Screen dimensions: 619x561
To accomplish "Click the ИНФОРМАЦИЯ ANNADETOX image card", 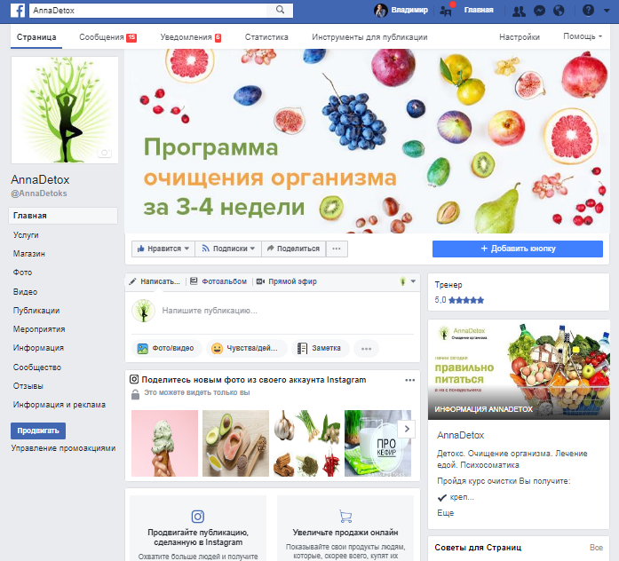I will point(519,369).
